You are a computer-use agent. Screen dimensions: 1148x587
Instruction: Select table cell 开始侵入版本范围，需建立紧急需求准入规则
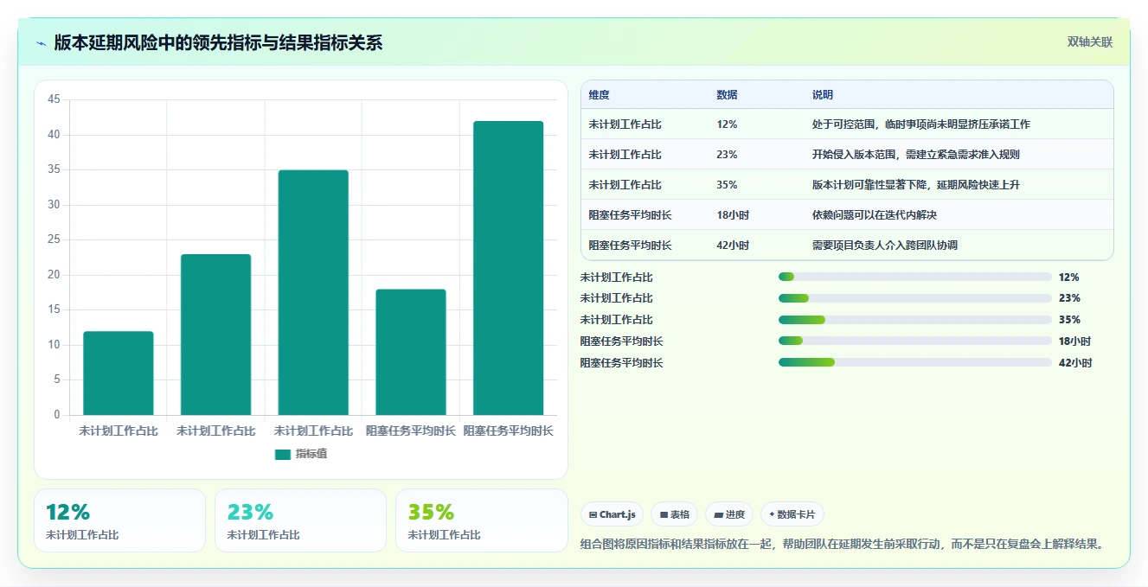(915, 155)
